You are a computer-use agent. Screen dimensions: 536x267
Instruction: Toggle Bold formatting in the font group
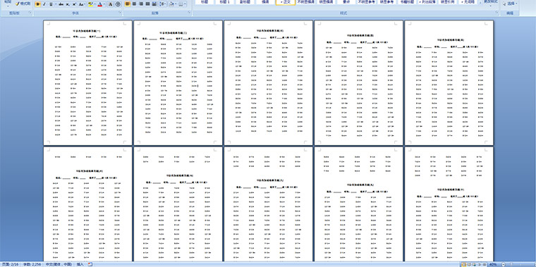37,4
